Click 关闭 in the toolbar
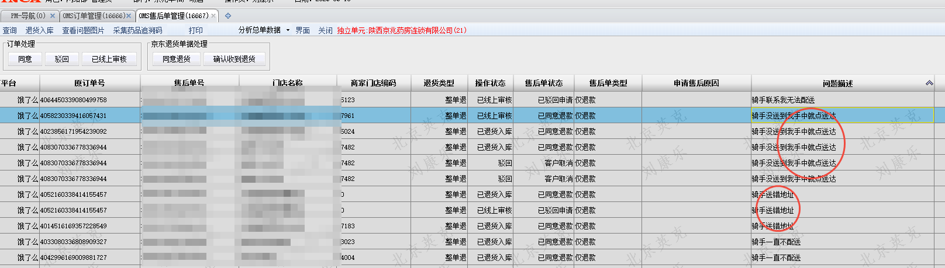Viewport: 945px width, 268px height. [325, 30]
